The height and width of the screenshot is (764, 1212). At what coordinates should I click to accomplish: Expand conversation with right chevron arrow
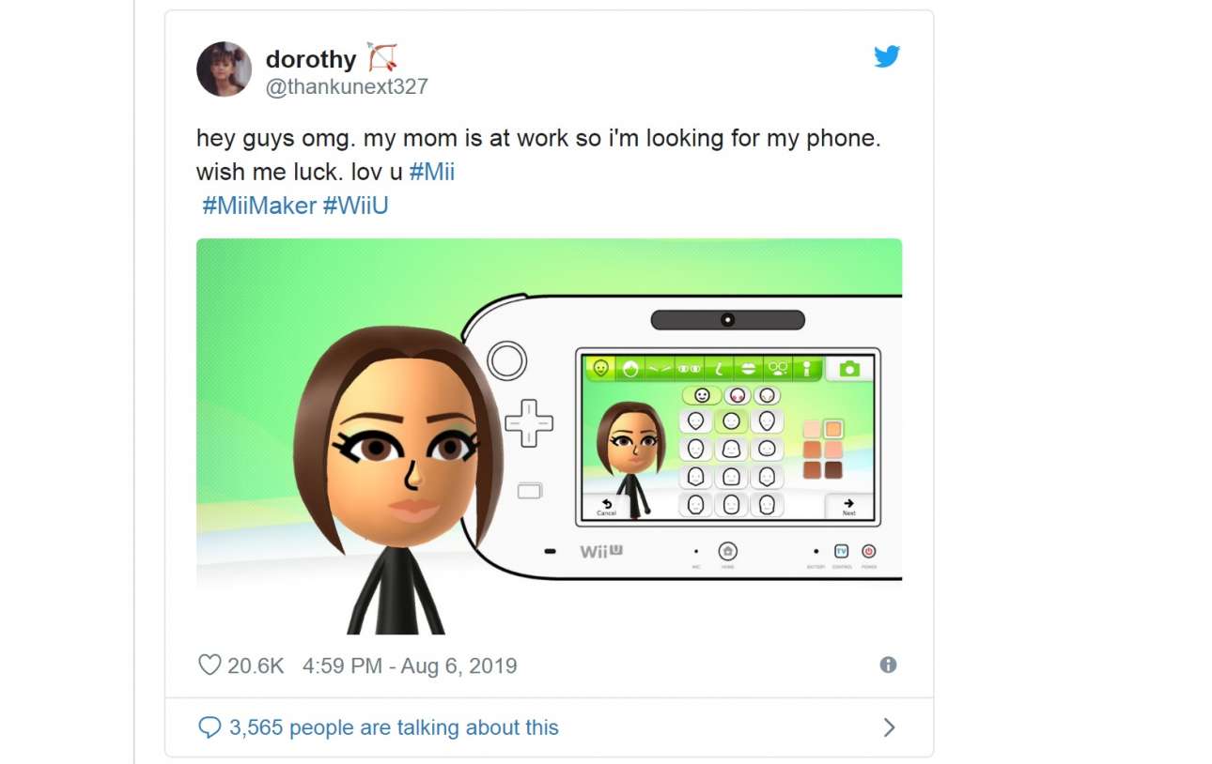click(x=890, y=727)
